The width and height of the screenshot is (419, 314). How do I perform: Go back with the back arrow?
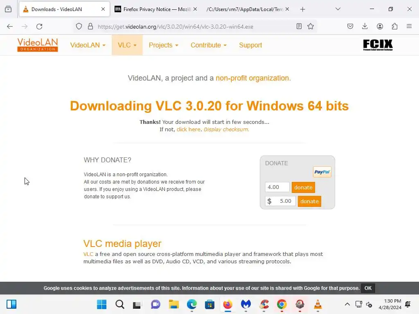coord(10,27)
